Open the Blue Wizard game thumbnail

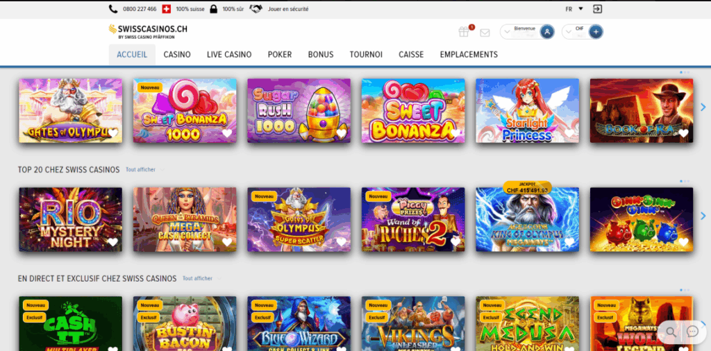[x=299, y=323]
